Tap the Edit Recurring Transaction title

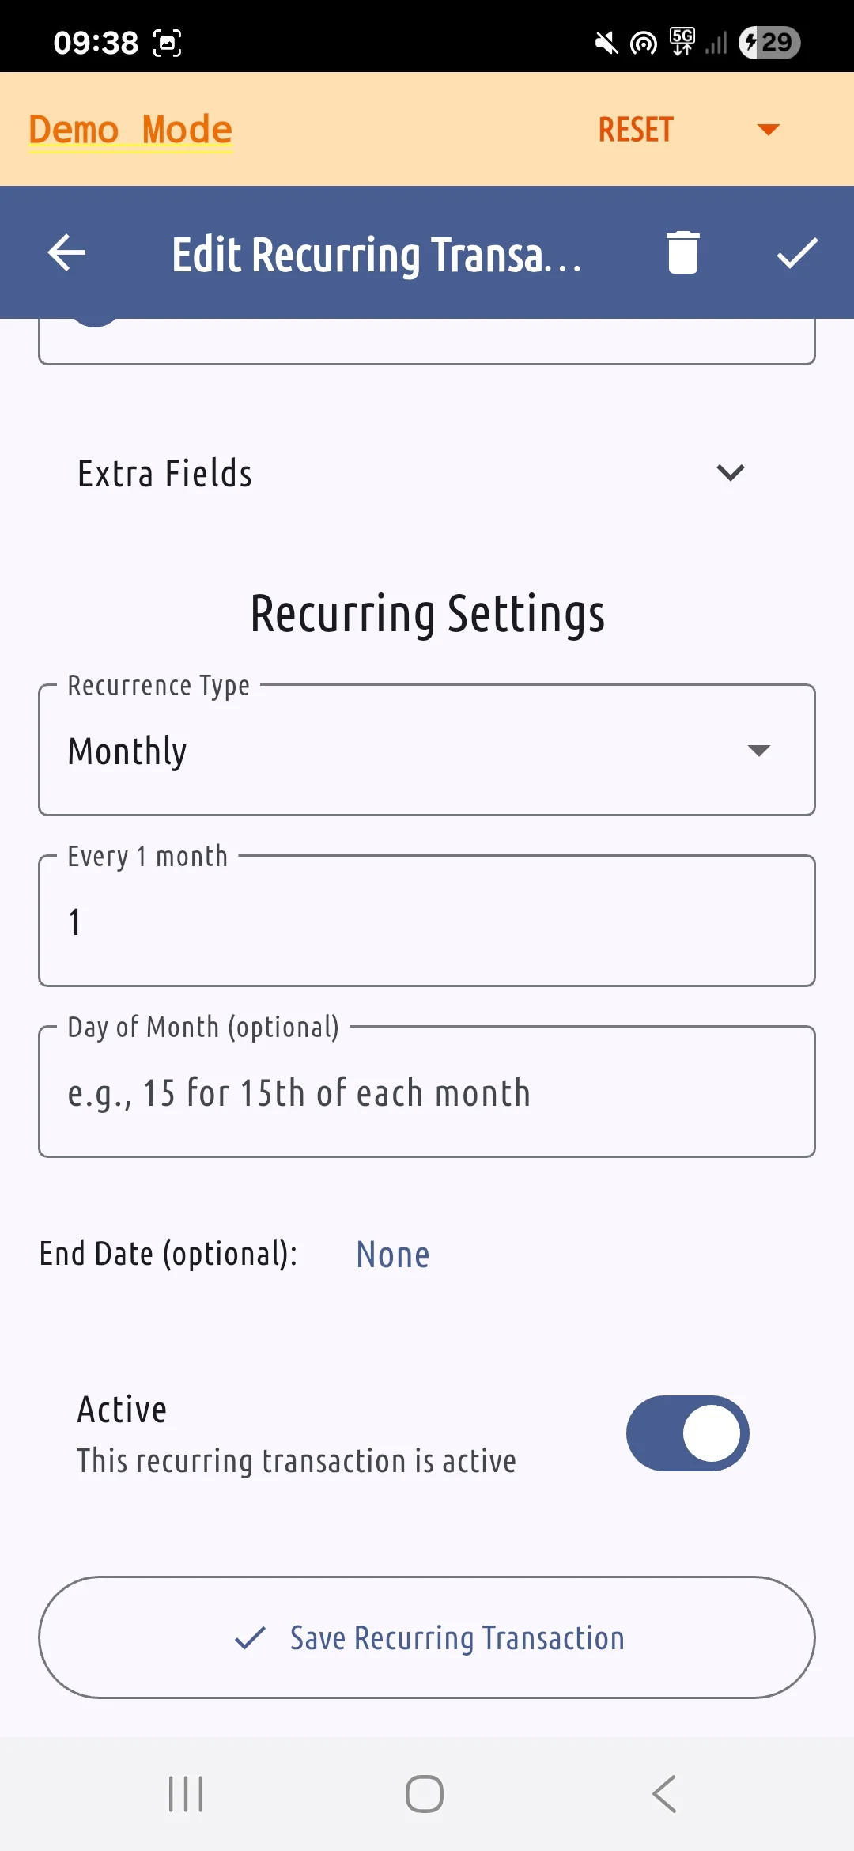(x=377, y=255)
